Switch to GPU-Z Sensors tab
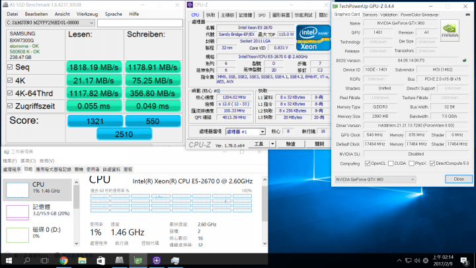The width and height of the screenshot is (476, 268). point(370,15)
